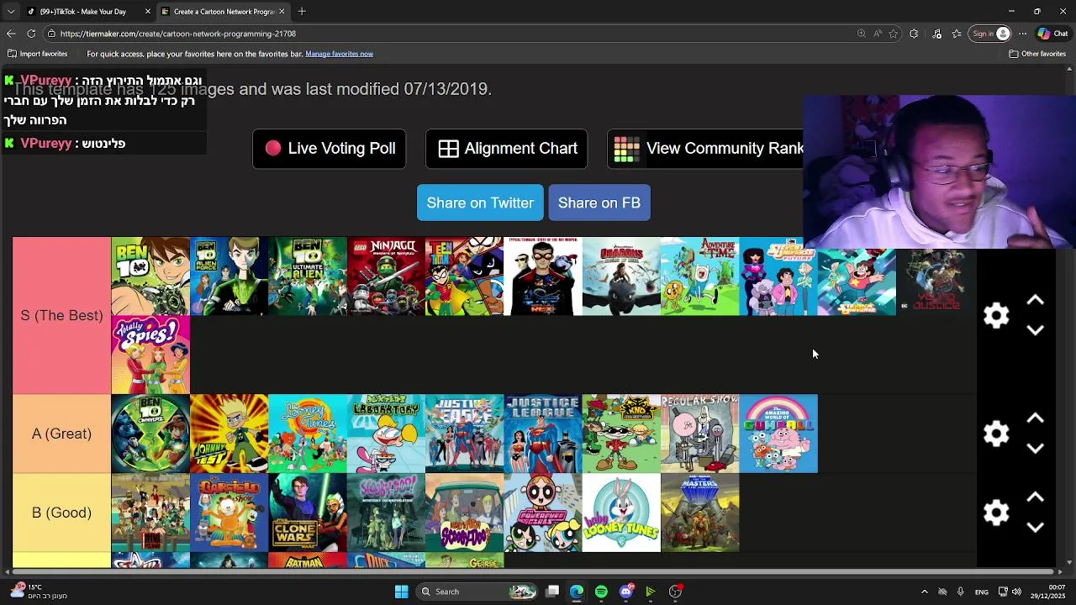This screenshot has width=1076, height=605.
Task: Close the TikTok tab
Action: [x=148, y=12]
